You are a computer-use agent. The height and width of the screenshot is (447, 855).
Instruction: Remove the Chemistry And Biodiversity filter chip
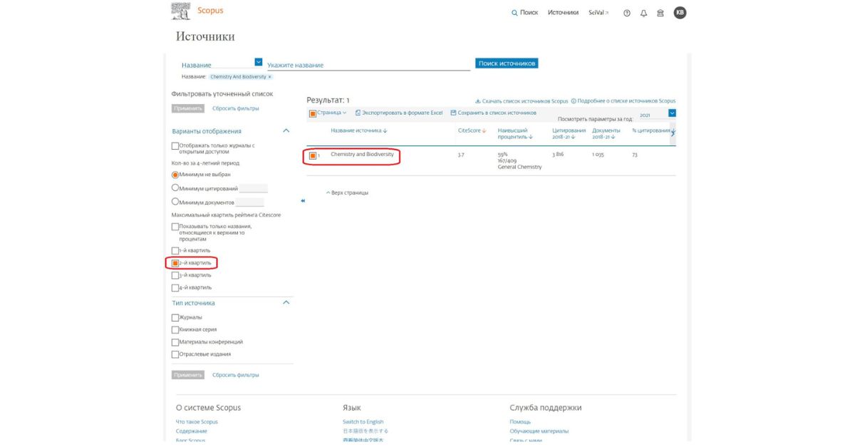pyautogui.click(x=270, y=77)
